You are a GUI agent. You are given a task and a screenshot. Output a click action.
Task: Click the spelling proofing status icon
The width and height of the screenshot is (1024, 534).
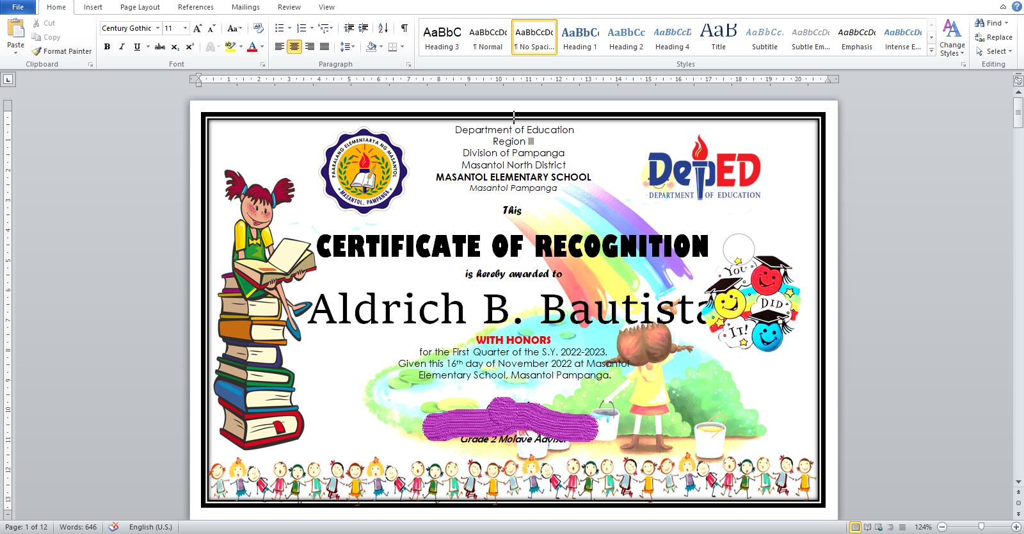coord(113,527)
